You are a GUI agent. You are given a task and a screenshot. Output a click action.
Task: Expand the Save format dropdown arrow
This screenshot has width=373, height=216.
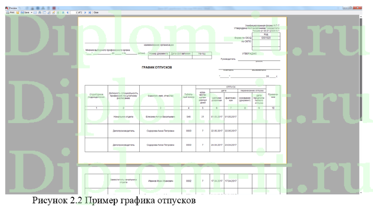click(32, 12)
